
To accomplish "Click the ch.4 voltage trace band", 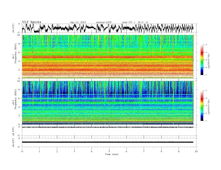I will 107,142.
